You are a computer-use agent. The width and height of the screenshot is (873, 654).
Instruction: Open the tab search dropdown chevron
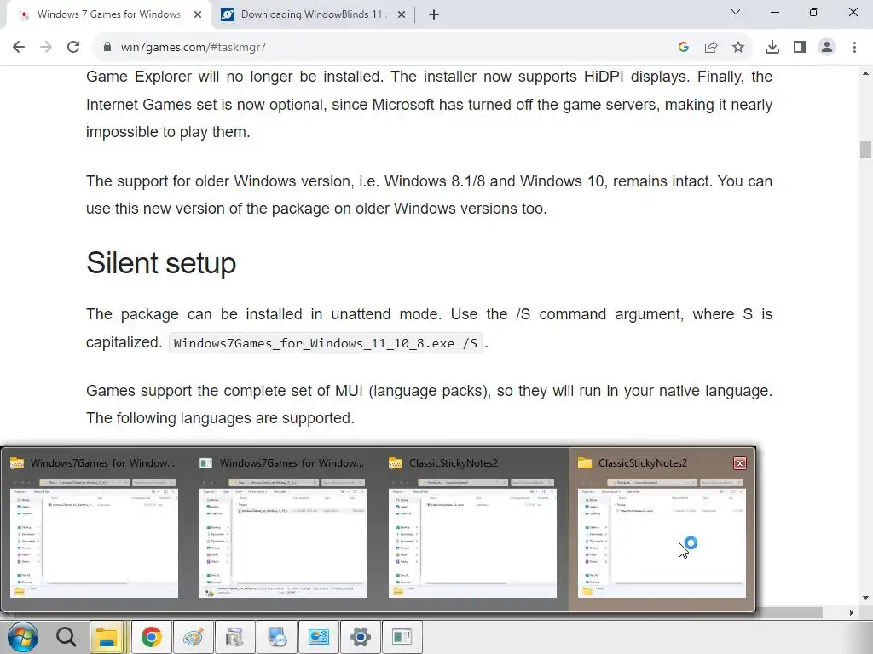(x=736, y=12)
